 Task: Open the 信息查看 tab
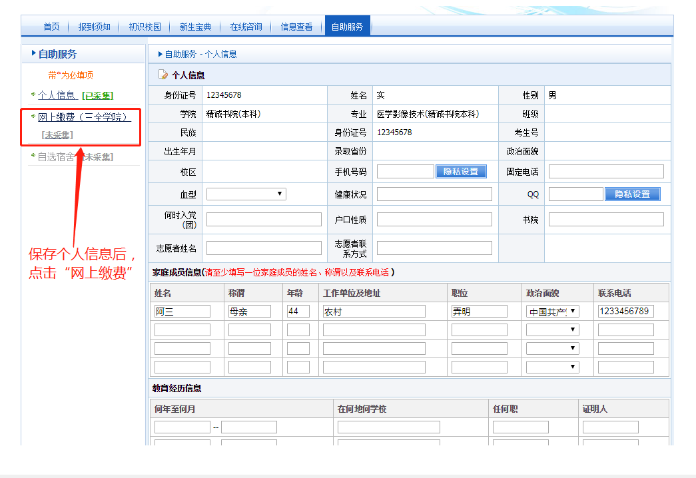pos(296,27)
